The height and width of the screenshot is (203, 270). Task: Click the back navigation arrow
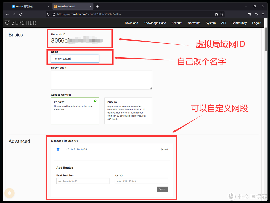[x=7, y=14]
